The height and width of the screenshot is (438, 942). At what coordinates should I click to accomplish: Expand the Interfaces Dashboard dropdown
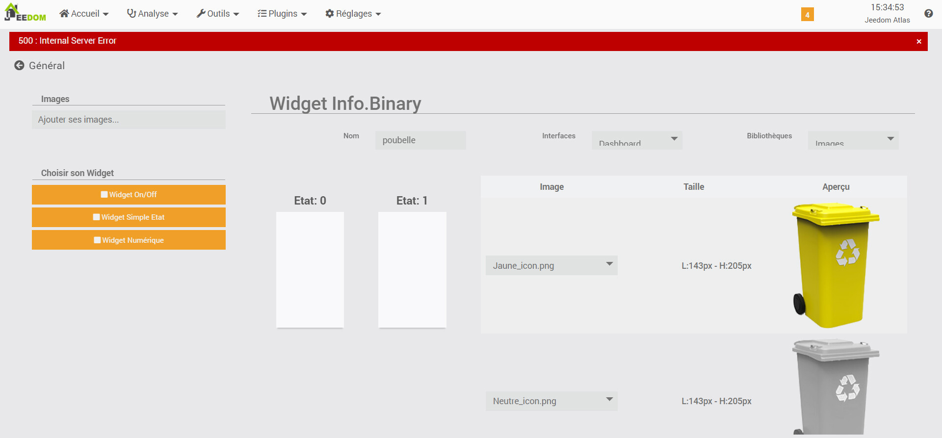coord(636,140)
